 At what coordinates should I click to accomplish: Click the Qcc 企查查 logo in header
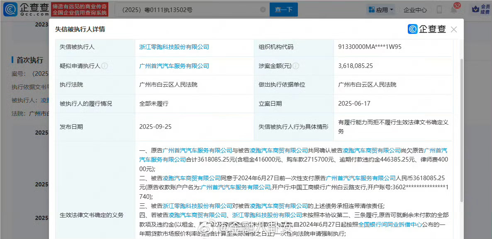[25, 10]
